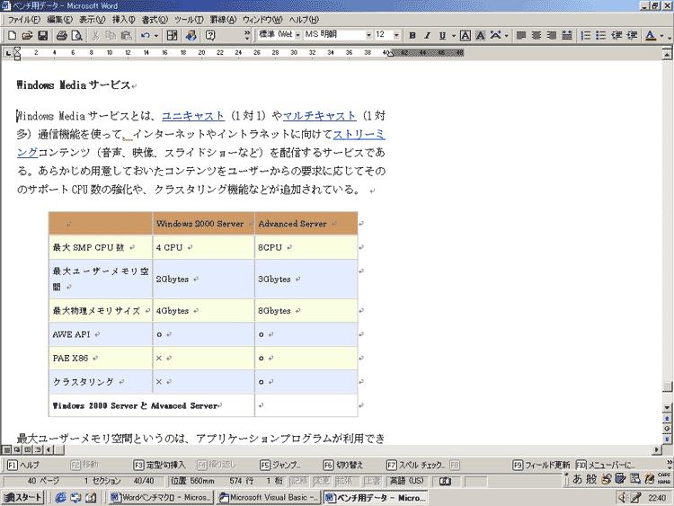Screen dimensions: 674x506
Task: Apply distributed justify alignment
Action: [x=567, y=35]
